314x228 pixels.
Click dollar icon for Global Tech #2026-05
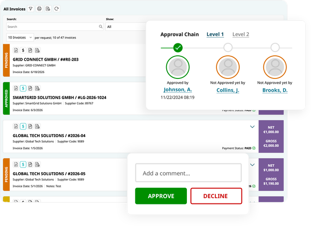[x=23, y=165]
